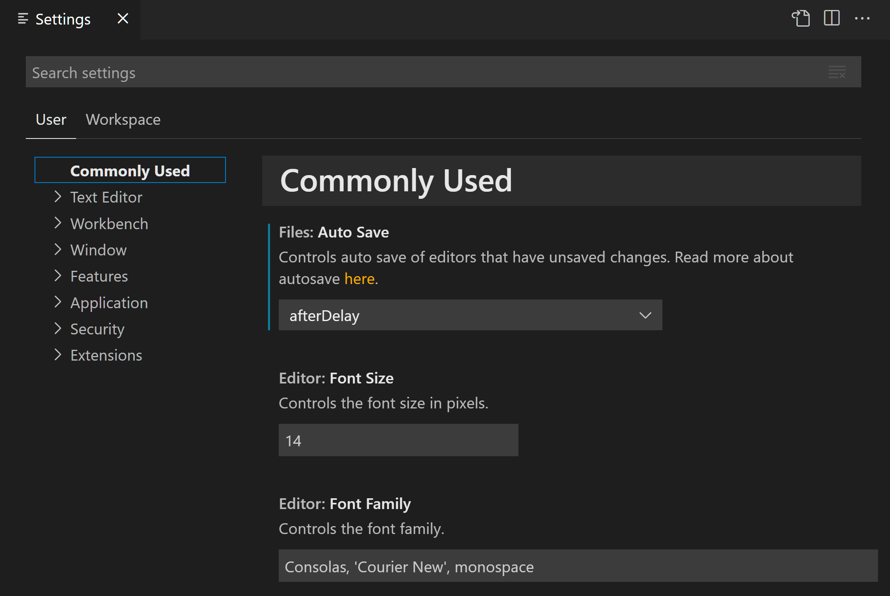Viewport: 890px width, 596px height.
Task: Select the Window settings section
Action: pyautogui.click(x=100, y=249)
